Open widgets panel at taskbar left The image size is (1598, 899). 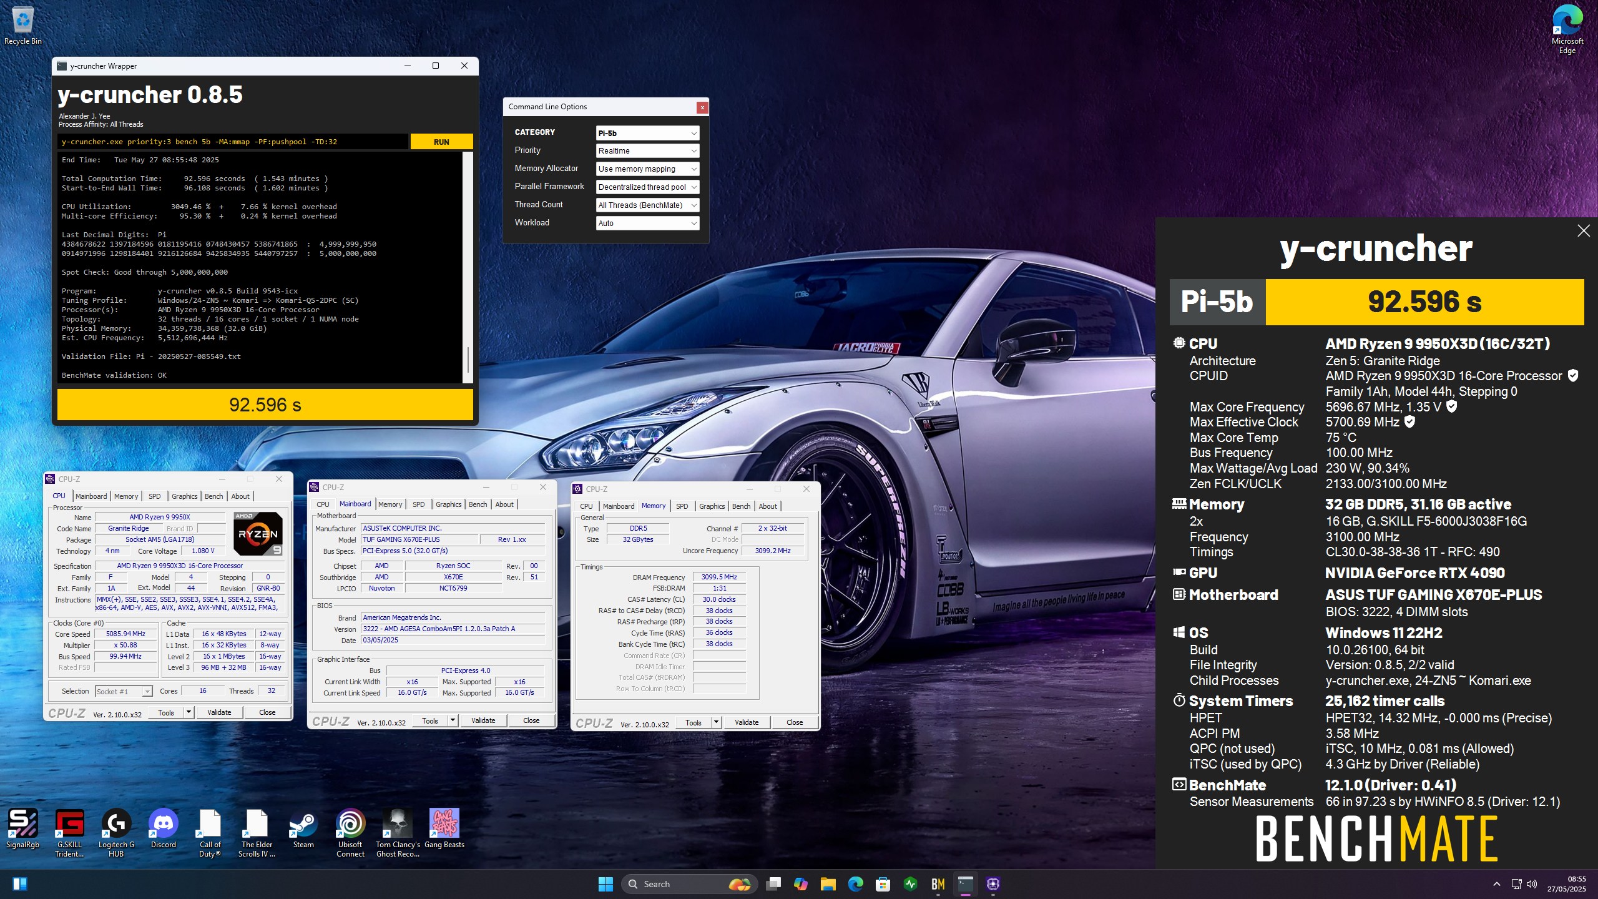click(20, 884)
